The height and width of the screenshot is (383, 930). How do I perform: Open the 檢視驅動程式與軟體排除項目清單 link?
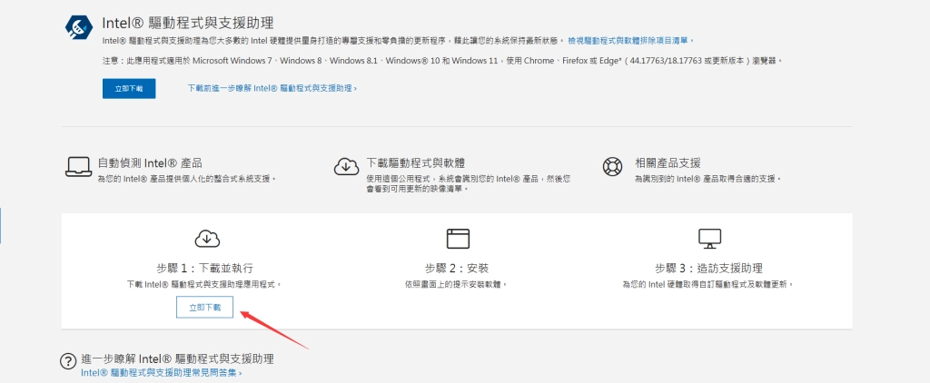coord(631,40)
